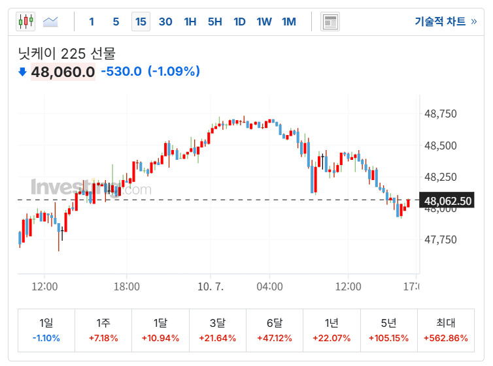This screenshot has height=366, width=493.
Task: Show the 3달 performance range
Action: coord(218,330)
